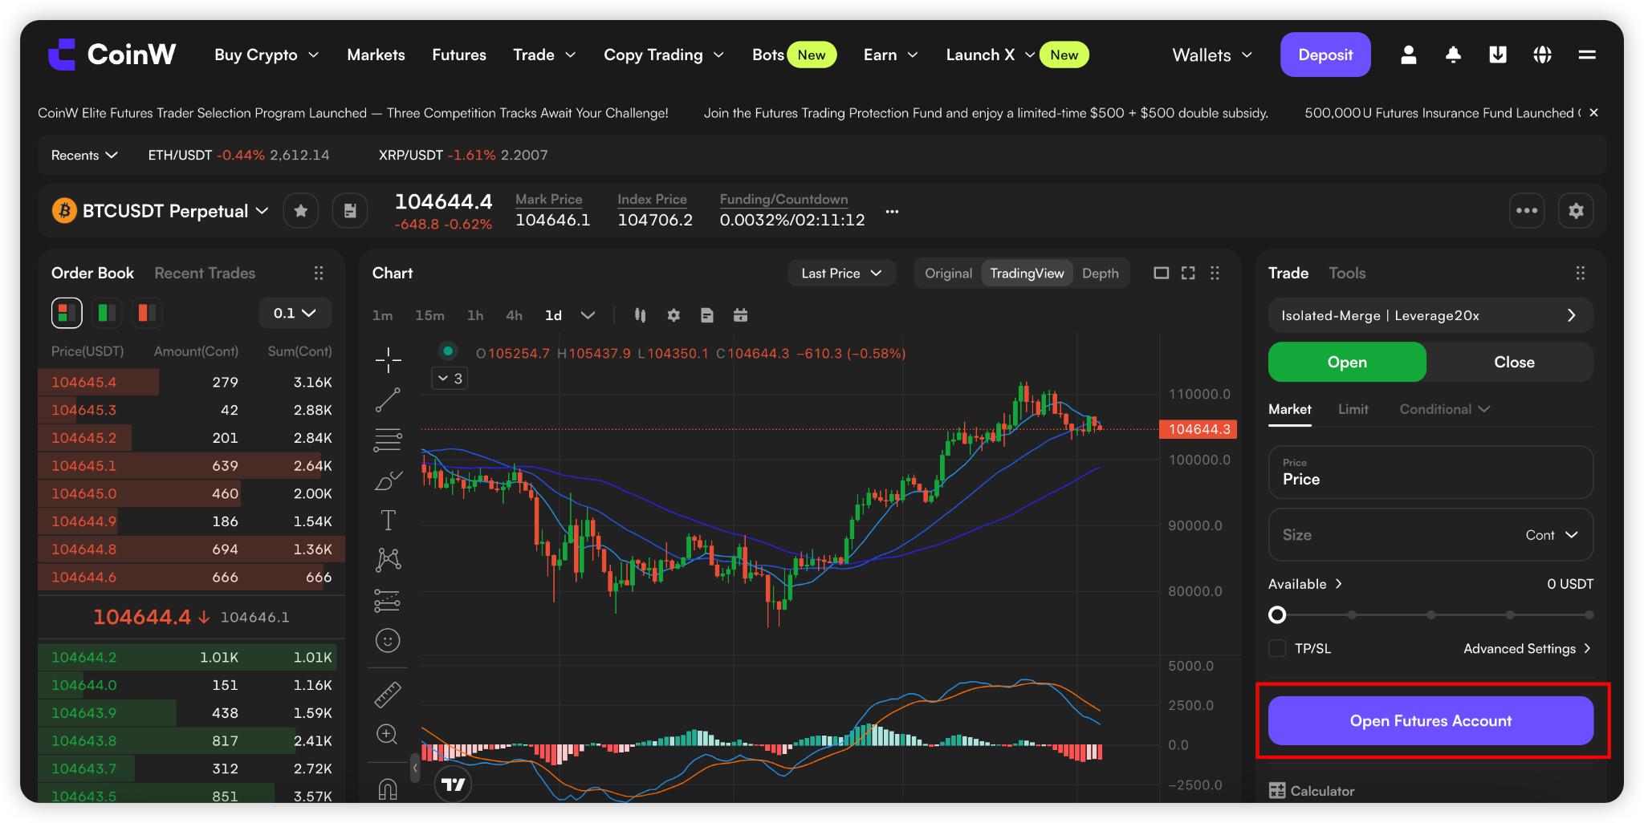Expand the Recents dropdown
The width and height of the screenshot is (1644, 823).
(84, 155)
